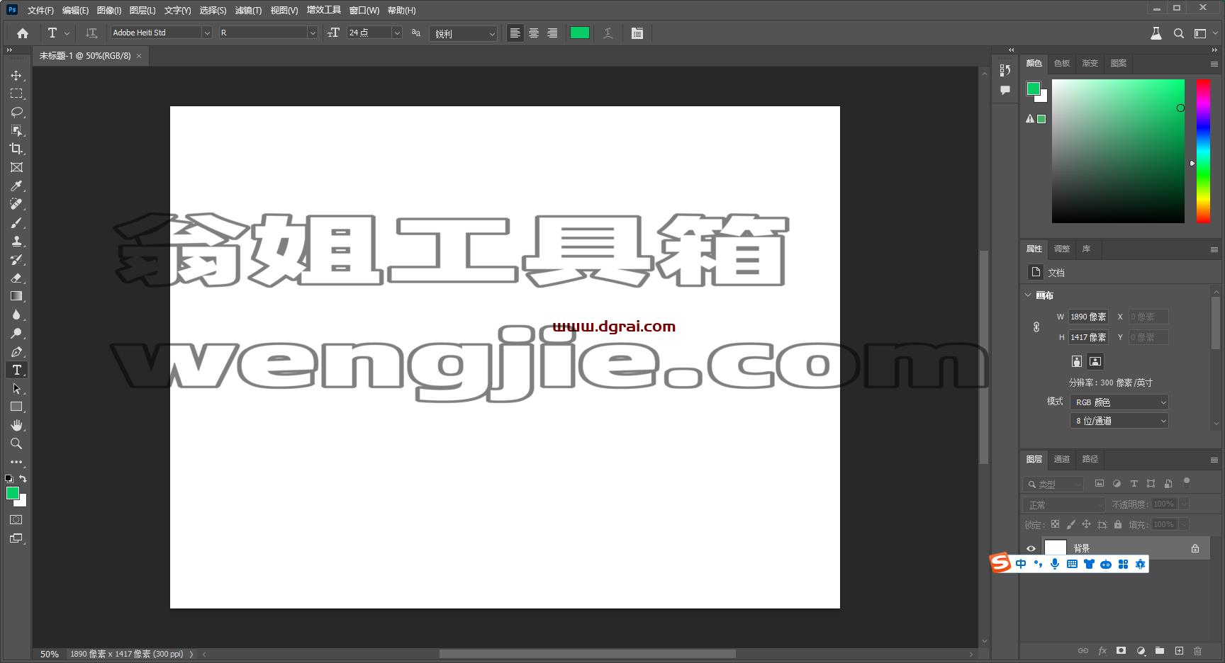Set right text alignment
1225x663 pixels.
(552, 33)
